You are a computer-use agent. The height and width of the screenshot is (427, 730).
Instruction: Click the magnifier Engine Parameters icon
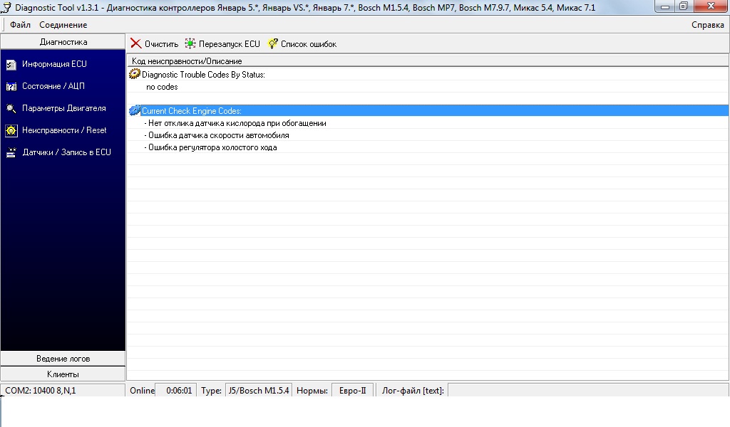coord(11,109)
